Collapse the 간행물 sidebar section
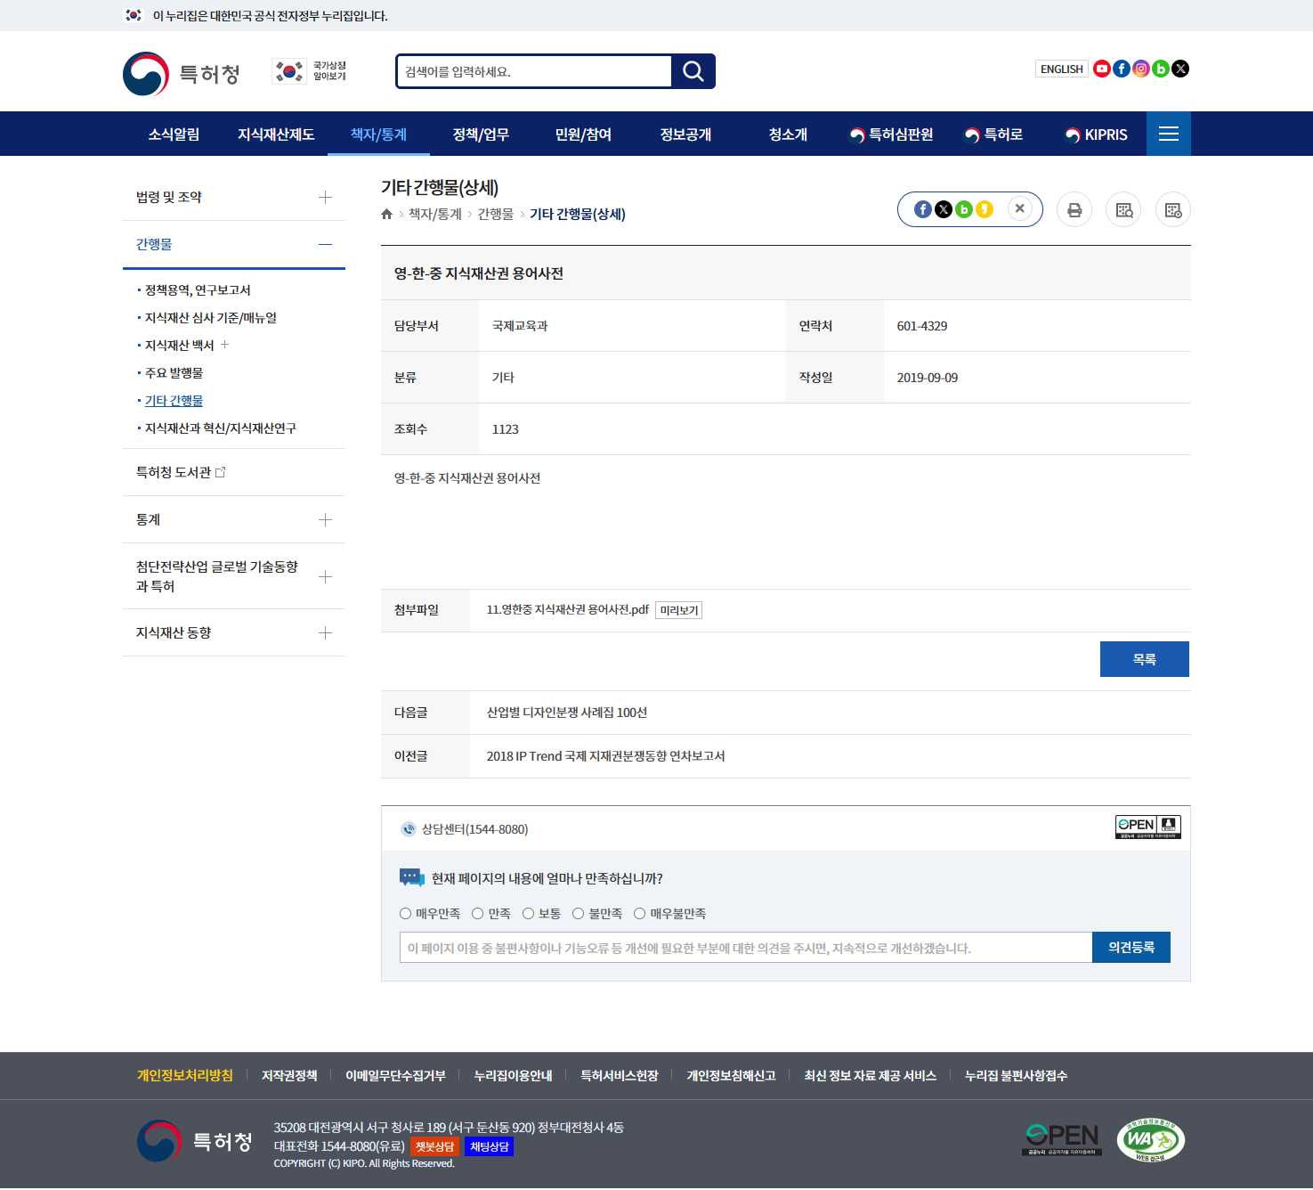This screenshot has width=1313, height=1190. [325, 244]
